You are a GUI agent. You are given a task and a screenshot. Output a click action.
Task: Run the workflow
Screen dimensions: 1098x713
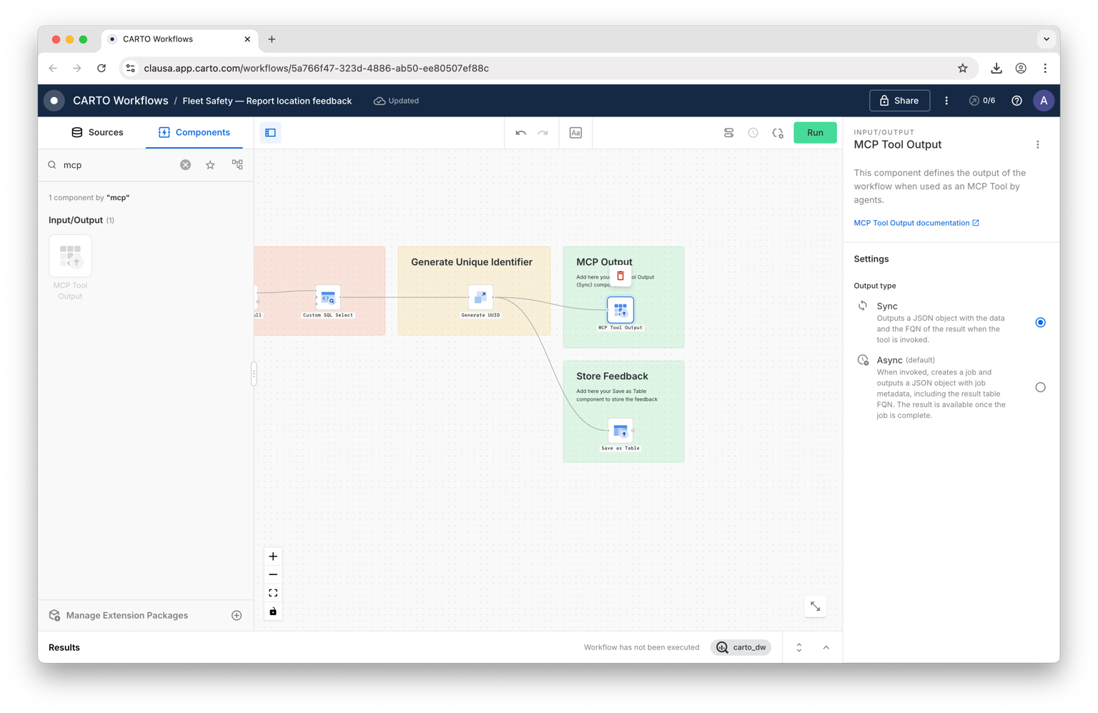[815, 132]
